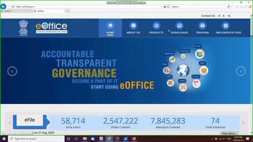Click the eConnect icon in banner
Viewport: 253px width, 142px height.
[x=183, y=56]
